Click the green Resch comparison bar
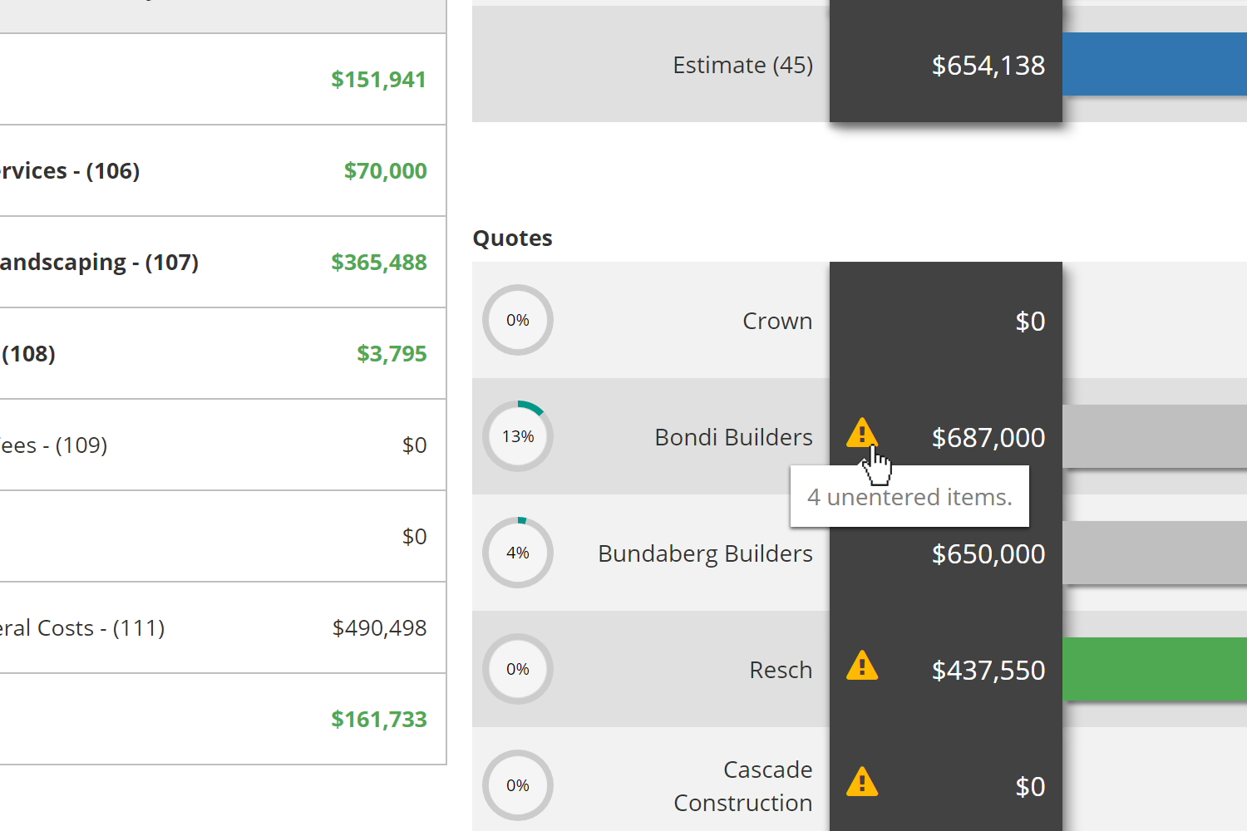Viewport: 1247px width, 831px height. tap(1155, 669)
